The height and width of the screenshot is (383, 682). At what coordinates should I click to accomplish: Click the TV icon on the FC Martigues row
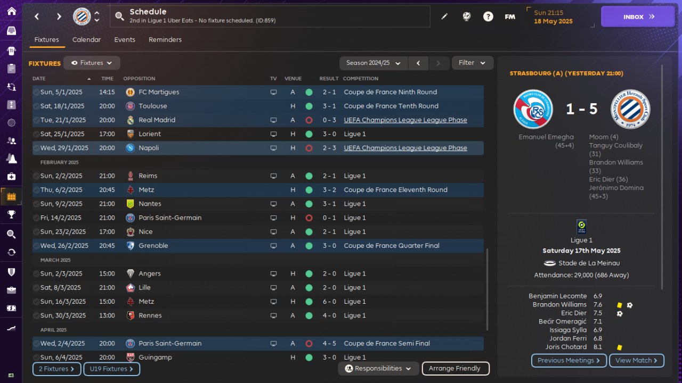click(x=273, y=92)
